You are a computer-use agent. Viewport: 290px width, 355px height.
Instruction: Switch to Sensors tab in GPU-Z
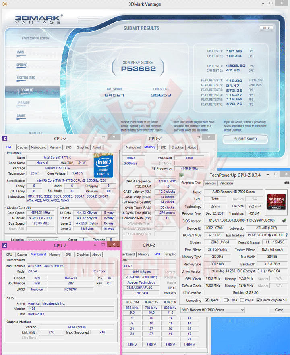coord(210,183)
